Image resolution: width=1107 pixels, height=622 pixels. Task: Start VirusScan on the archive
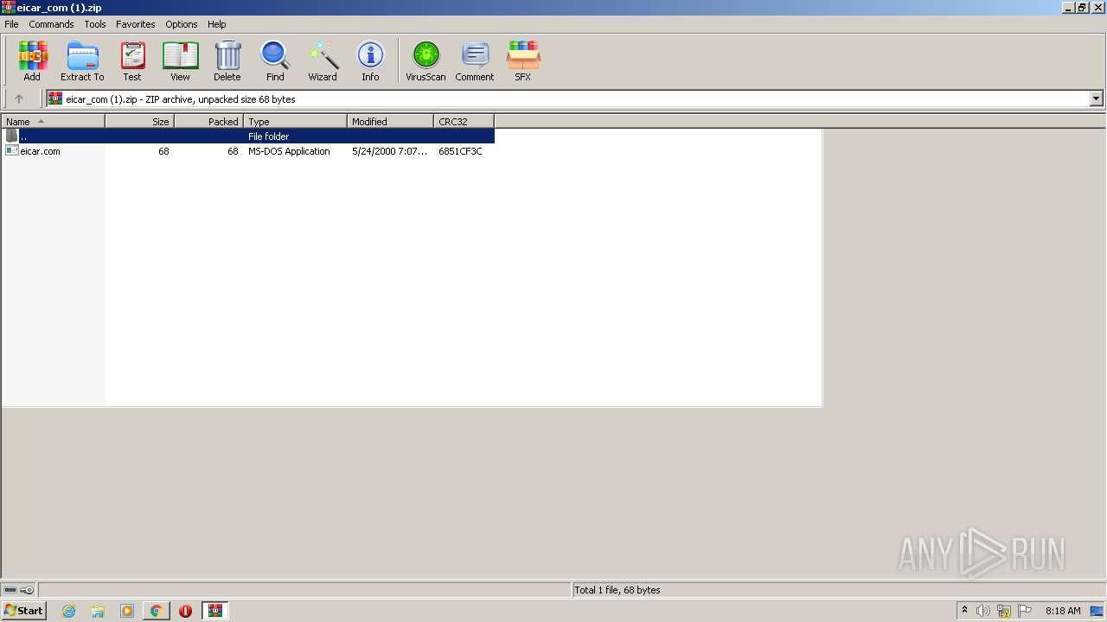(426, 61)
